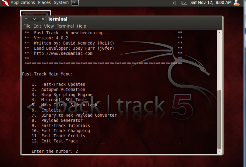This screenshot has height=167, width=246.
Task: Open the Applications menu
Action: tap(23, 3)
